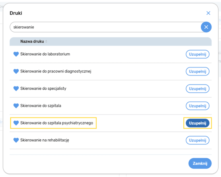Click heart icon beside Skierowanie do szpitala
This screenshot has width=221, height=177.
[16, 106]
